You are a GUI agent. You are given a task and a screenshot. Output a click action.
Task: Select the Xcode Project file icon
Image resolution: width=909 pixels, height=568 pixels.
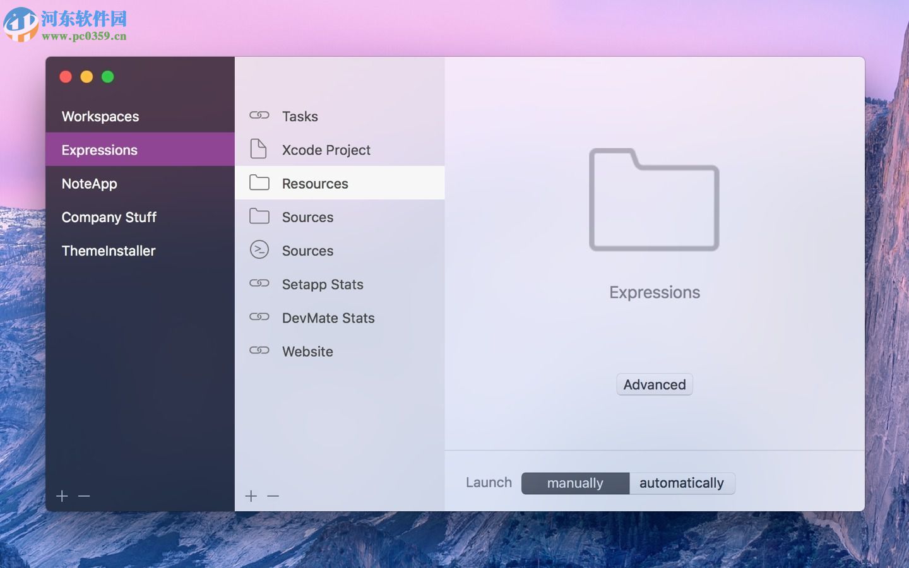coord(259,149)
